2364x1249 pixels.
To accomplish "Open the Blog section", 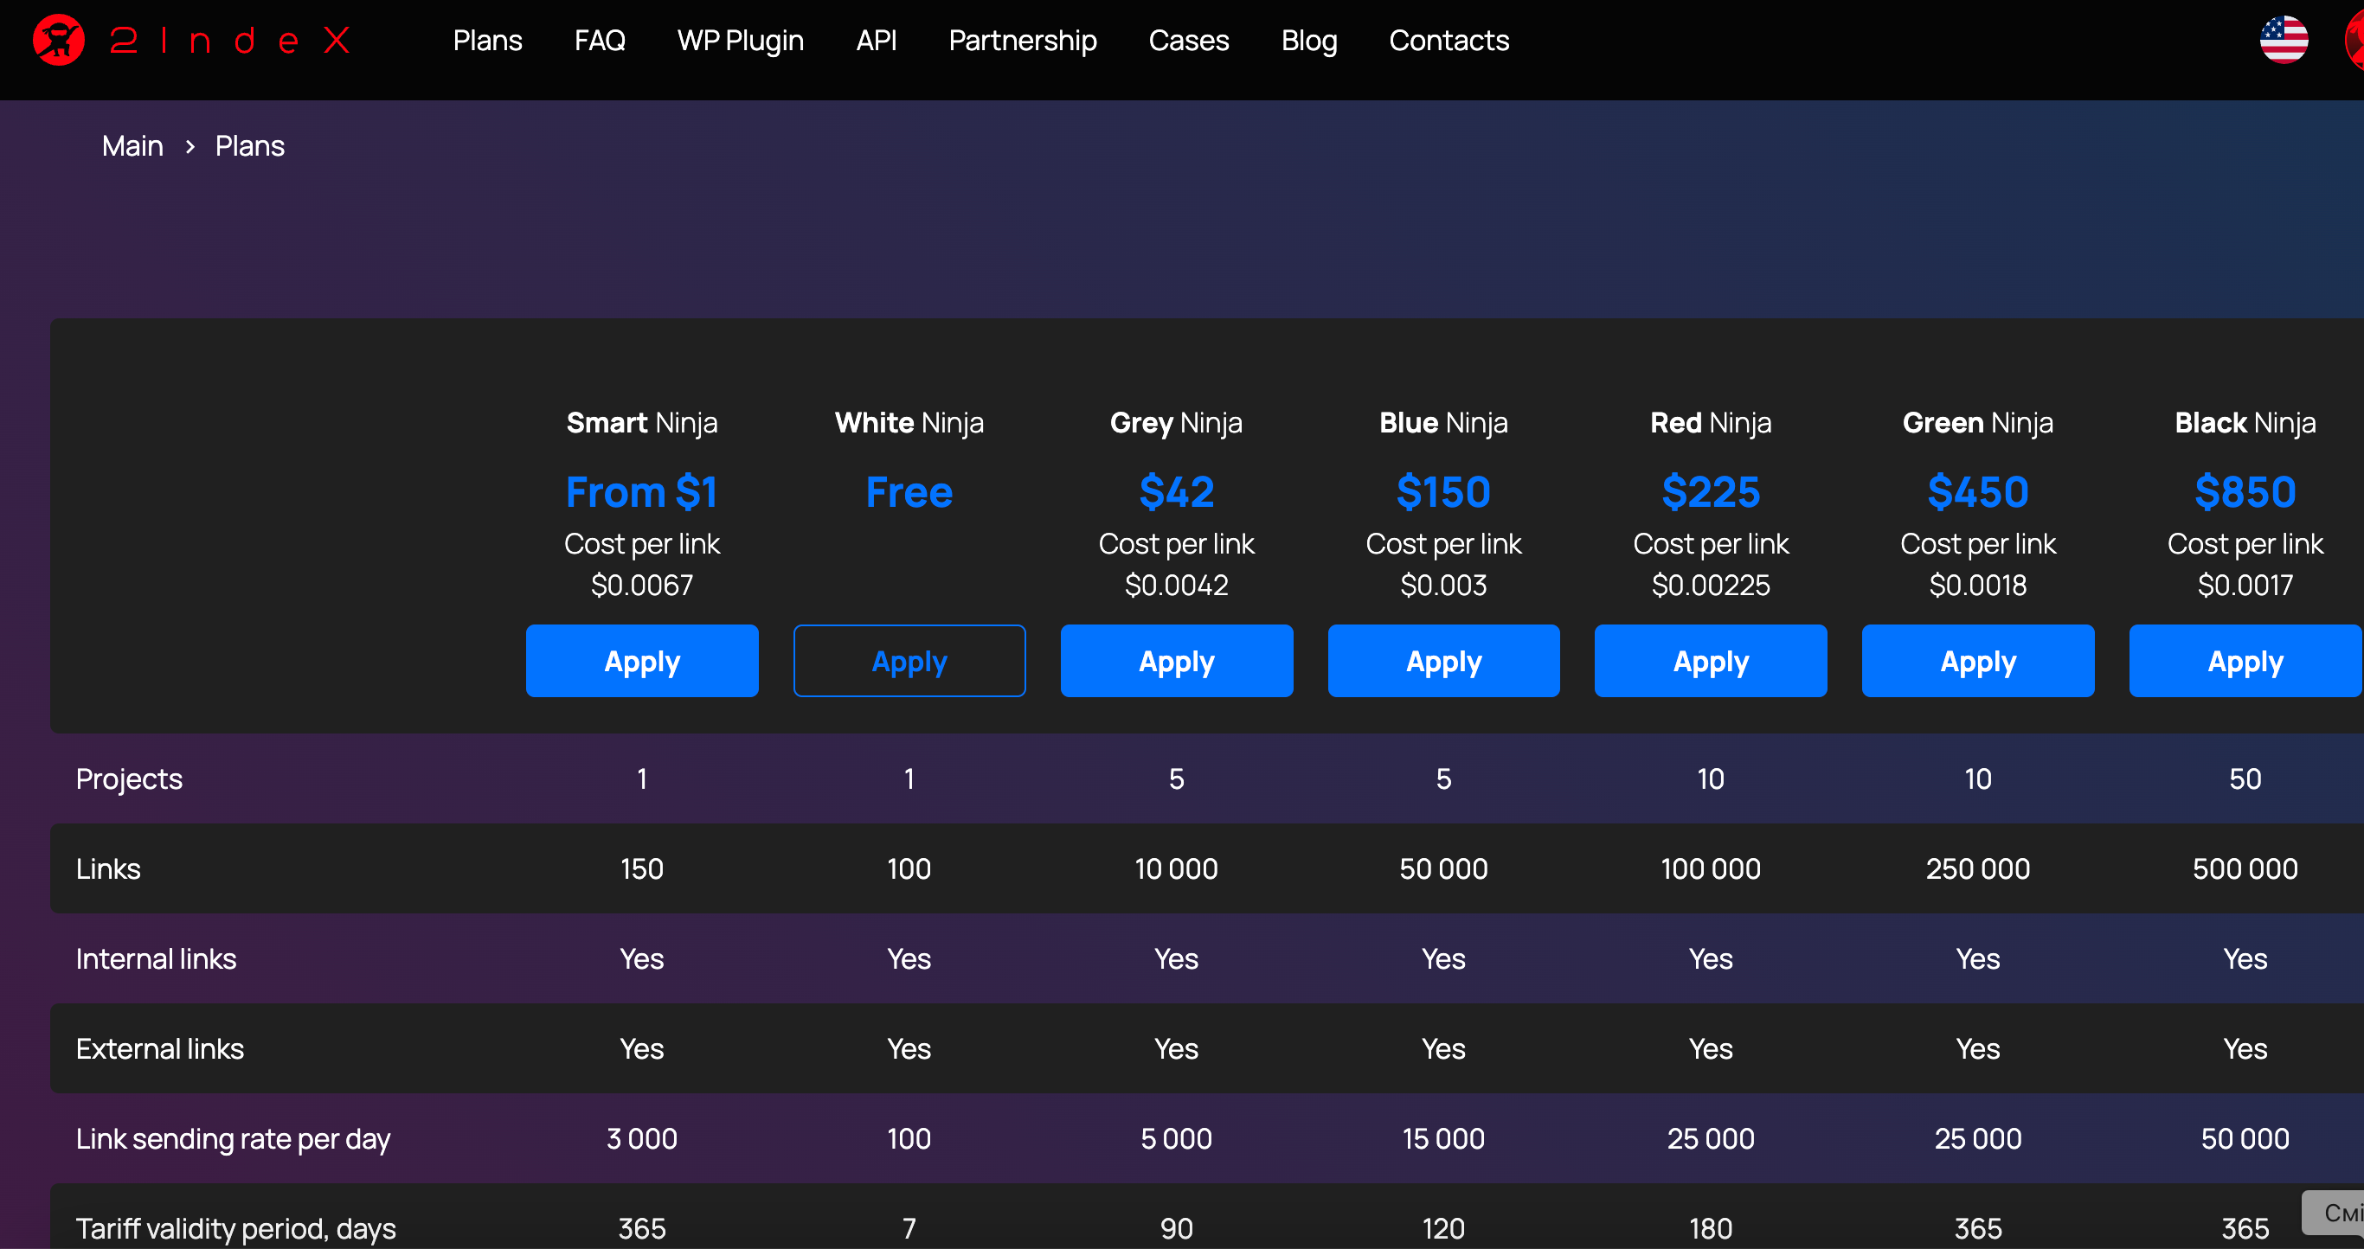I will point(1308,41).
